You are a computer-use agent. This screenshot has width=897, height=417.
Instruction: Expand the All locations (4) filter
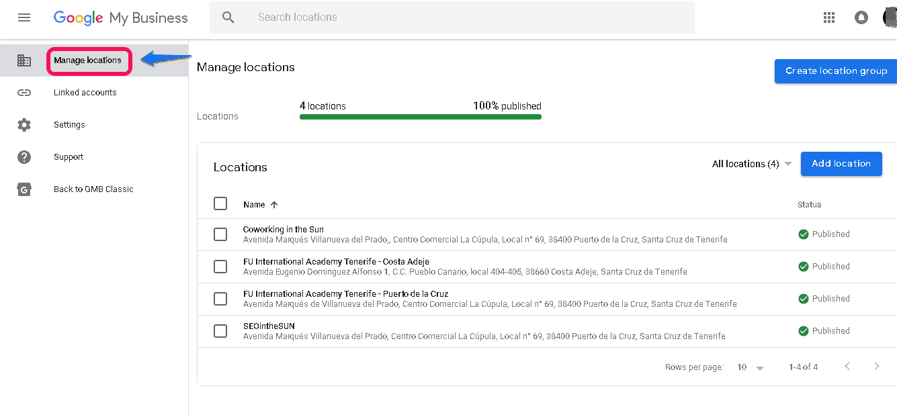tap(752, 164)
